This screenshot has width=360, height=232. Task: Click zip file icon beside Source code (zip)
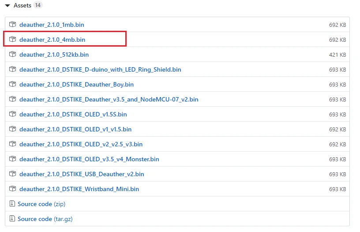click(12, 203)
